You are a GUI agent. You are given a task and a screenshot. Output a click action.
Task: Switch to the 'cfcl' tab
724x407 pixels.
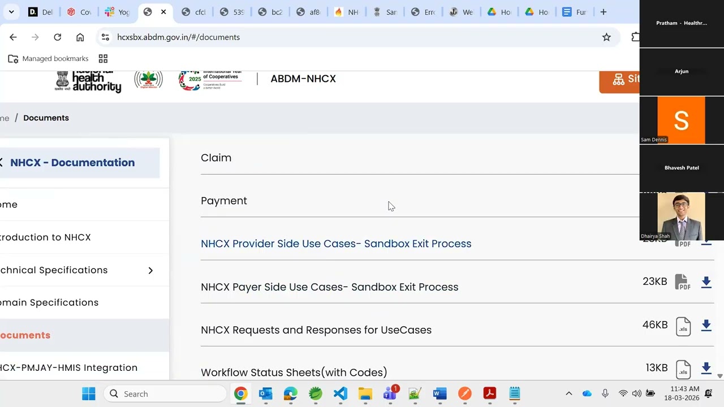coord(193,12)
